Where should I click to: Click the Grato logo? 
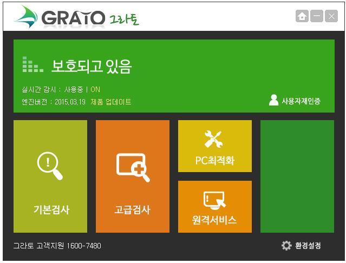pos(77,17)
